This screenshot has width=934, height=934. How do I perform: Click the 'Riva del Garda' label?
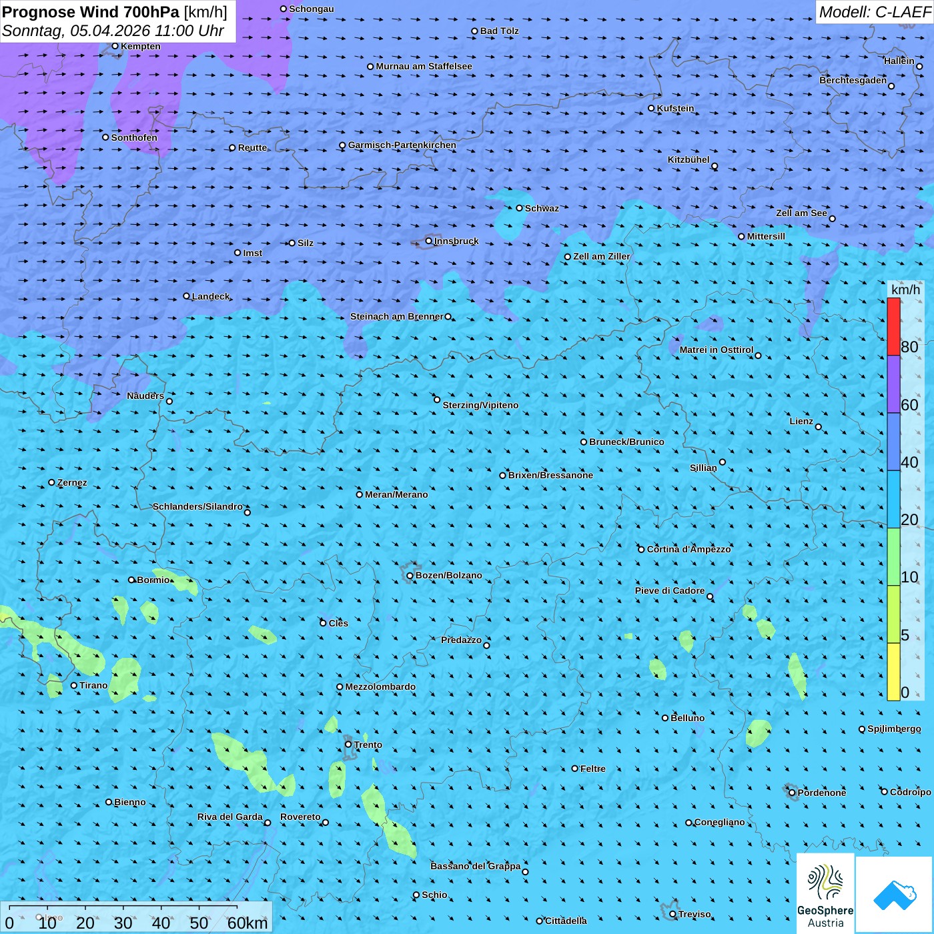point(230,817)
